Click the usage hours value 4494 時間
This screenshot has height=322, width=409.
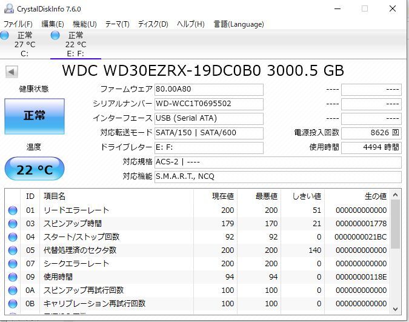pyautogui.click(x=371, y=148)
